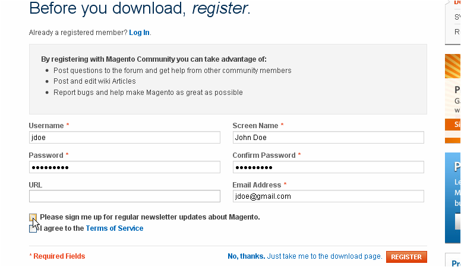Click the Log In link

[139, 32]
